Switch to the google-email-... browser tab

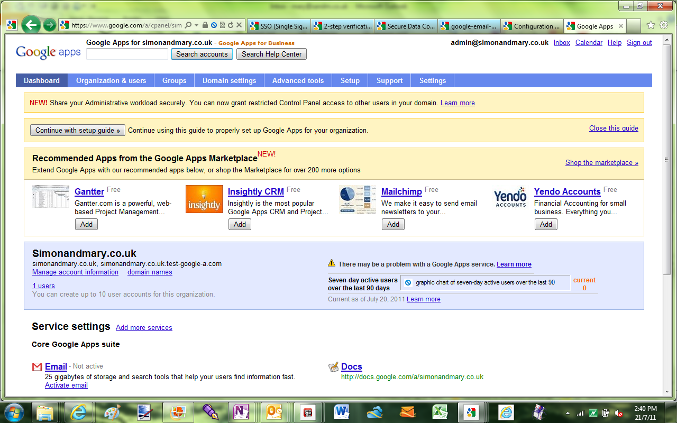pyautogui.click(x=469, y=26)
